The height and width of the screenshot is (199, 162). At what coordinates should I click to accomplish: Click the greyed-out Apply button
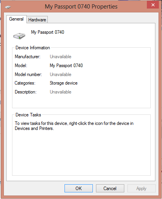tap(141, 188)
